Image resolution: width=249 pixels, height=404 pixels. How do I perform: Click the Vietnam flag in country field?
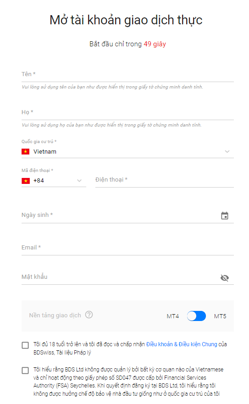[25, 151]
